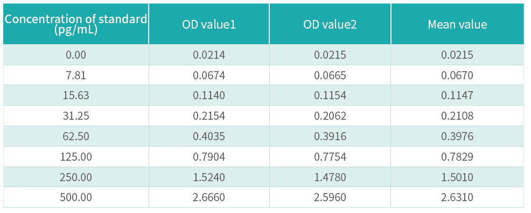531x213 pixels.
Task: Click the Mean value column header
Action: click(458, 24)
